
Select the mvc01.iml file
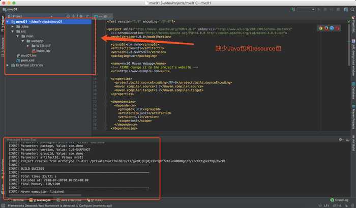tap(28, 55)
